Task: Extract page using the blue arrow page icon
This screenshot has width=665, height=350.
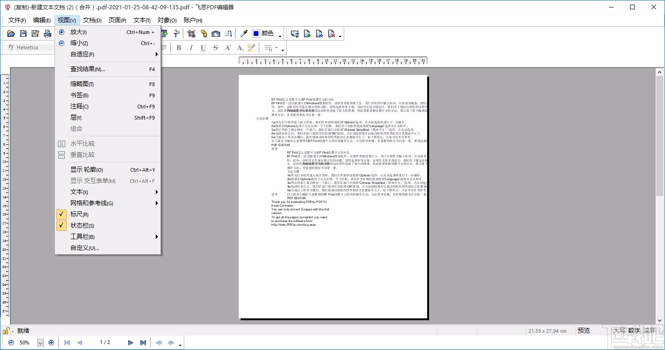Action: click(x=319, y=34)
